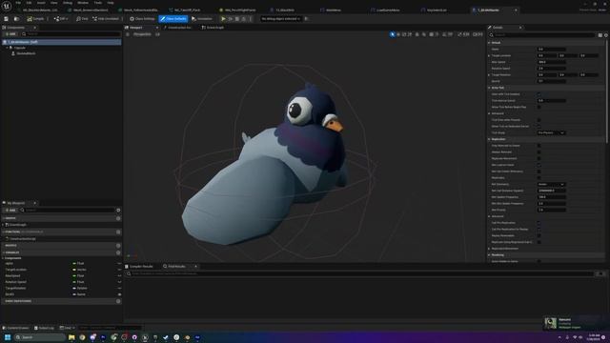Open the Net Dormancy dropdown
Screen dimensions: 610x343
551,184
